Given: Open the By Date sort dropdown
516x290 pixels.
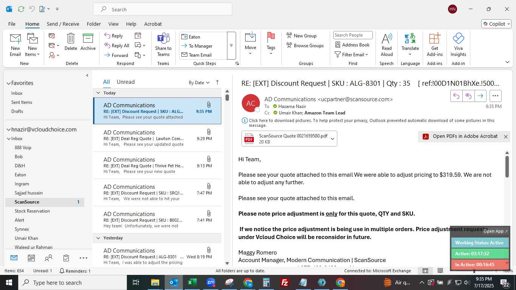Looking at the screenshot, I should coord(199,83).
